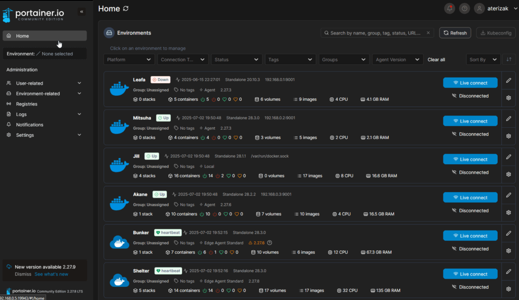Screen dimensions: 519x300
Task: Edit the Leafa environment with the pencil icon
Action: click(509, 81)
